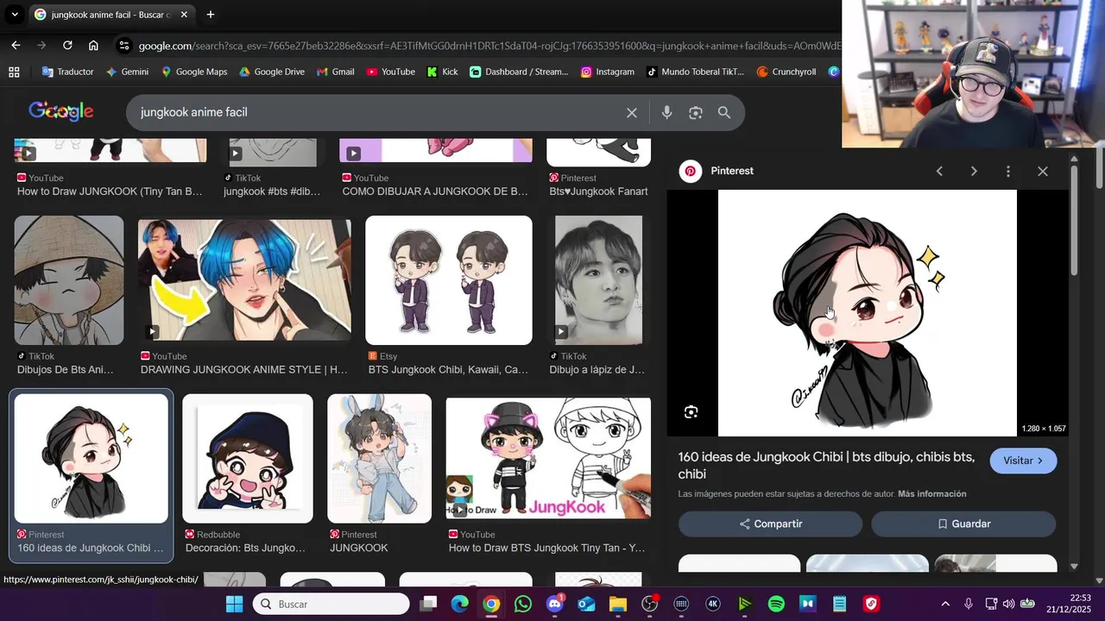The width and height of the screenshot is (1105, 621).
Task: Open the Gmail bookmark
Action: 335,72
